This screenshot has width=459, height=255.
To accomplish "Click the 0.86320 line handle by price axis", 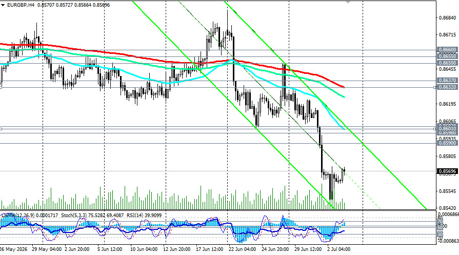I will pyautogui.click(x=435, y=87).
